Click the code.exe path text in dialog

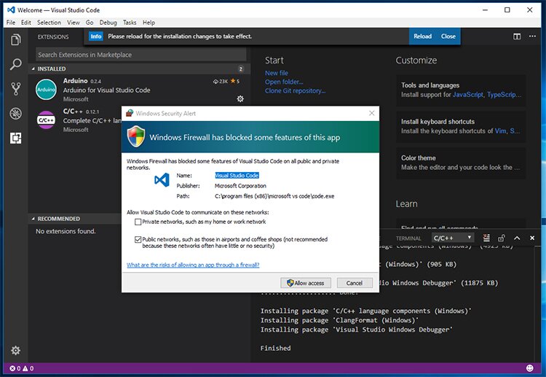coord(274,196)
